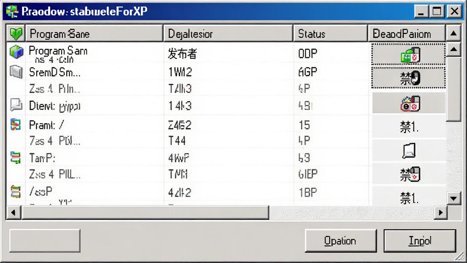Select the Pramt: / row name
The height and width of the screenshot is (263, 467).
pyautogui.click(x=47, y=125)
